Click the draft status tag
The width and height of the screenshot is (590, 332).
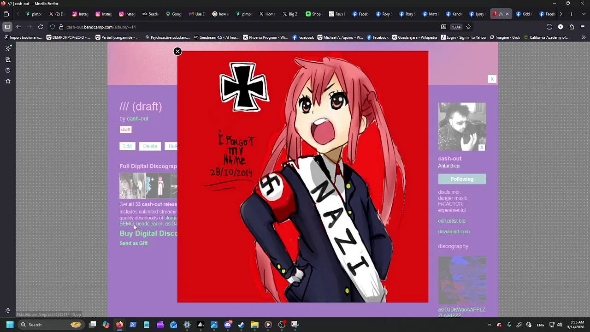pyautogui.click(x=125, y=130)
